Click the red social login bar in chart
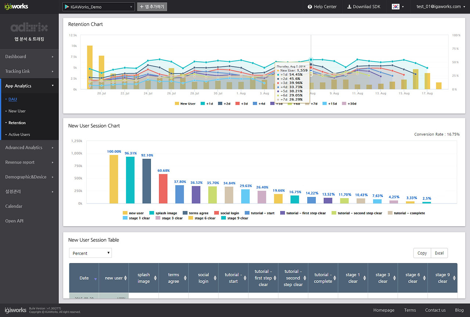Image resolution: width=470 pixels, height=317 pixels. click(163, 189)
